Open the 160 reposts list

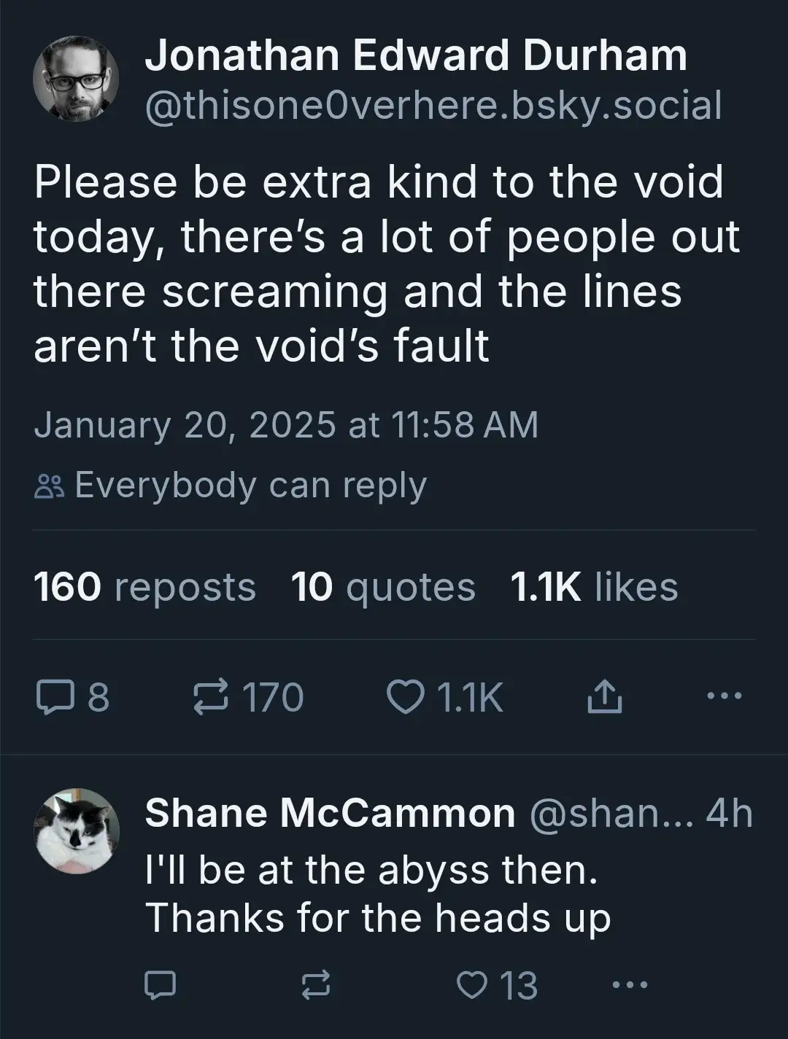[x=144, y=588]
